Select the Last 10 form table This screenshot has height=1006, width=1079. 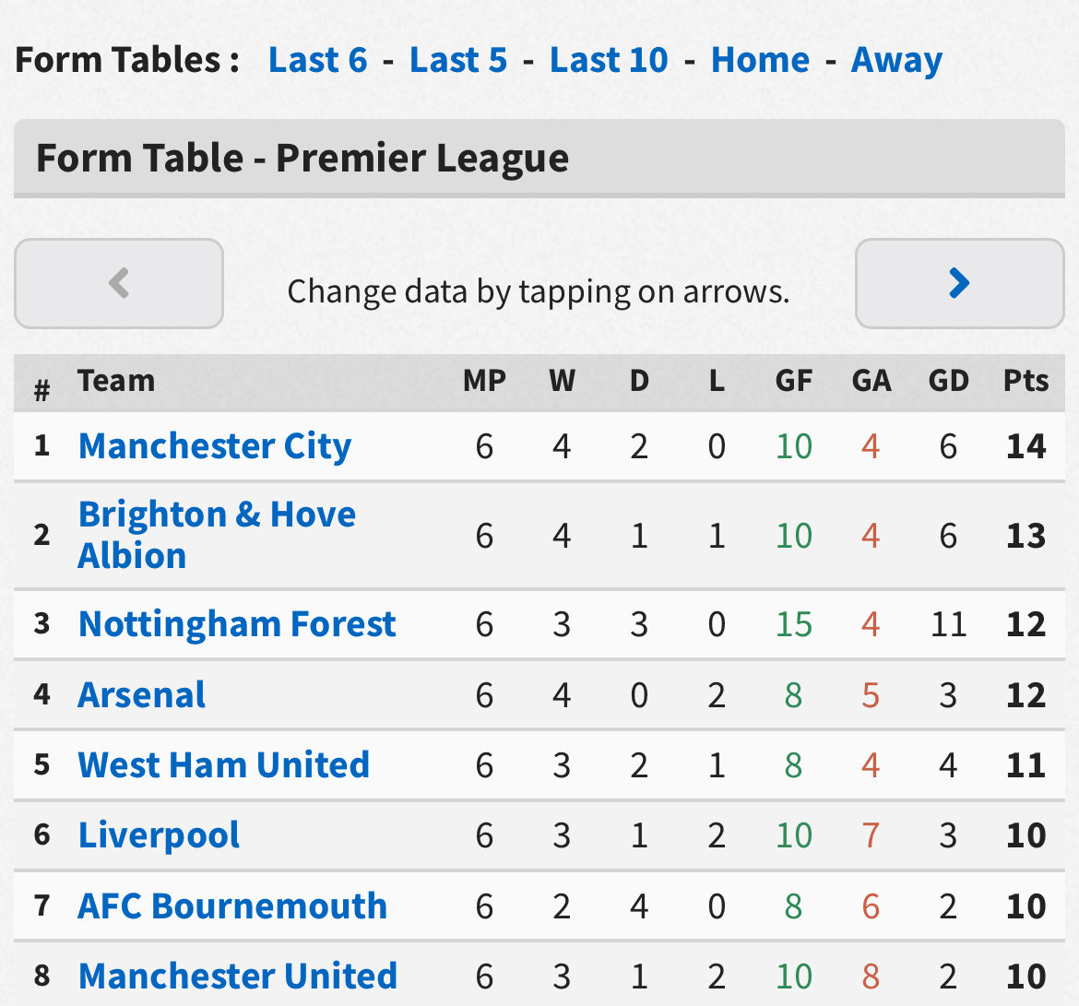pyautogui.click(x=609, y=60)
